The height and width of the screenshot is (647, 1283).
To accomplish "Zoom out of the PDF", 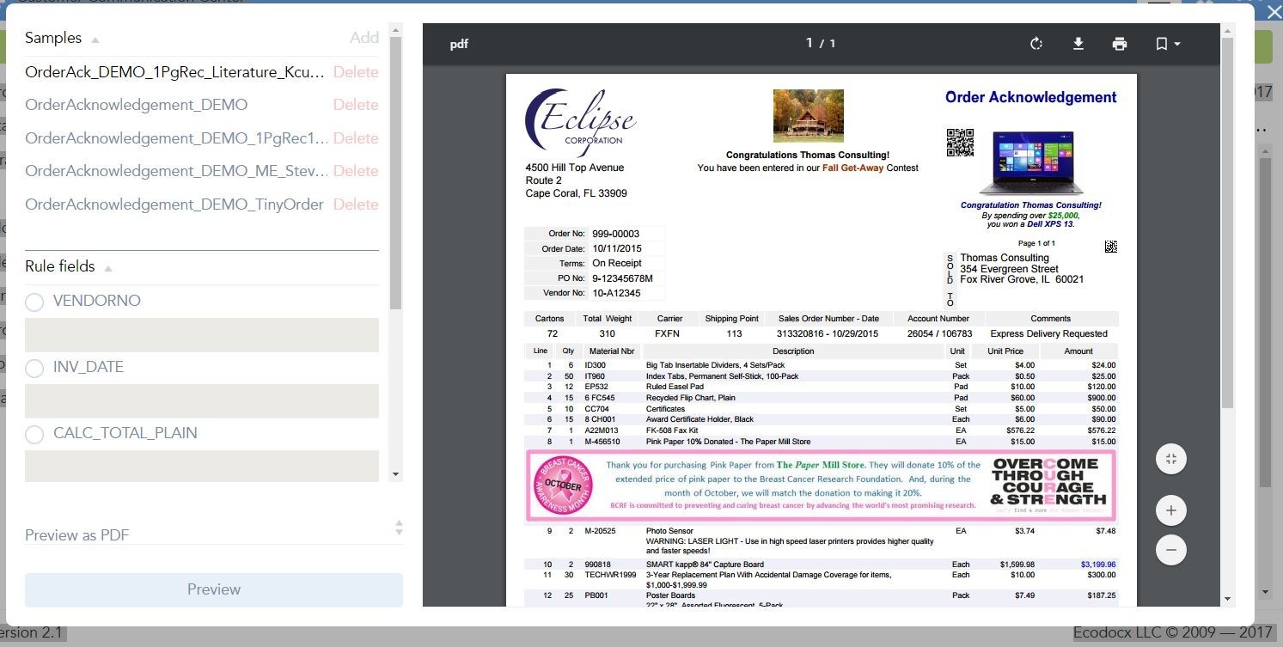I will coord(1170,550).
